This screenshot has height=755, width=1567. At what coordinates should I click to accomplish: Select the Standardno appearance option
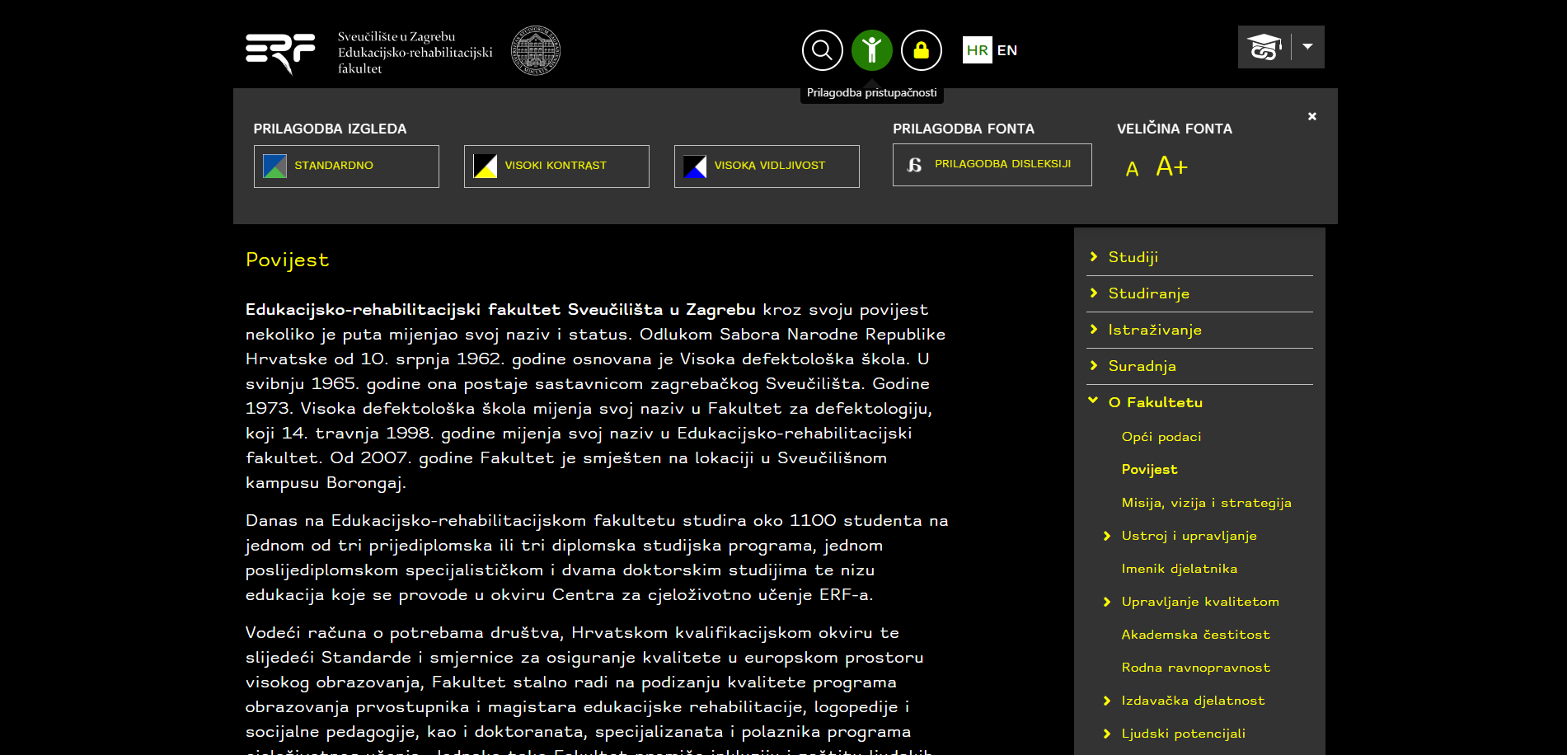(346, 166)
